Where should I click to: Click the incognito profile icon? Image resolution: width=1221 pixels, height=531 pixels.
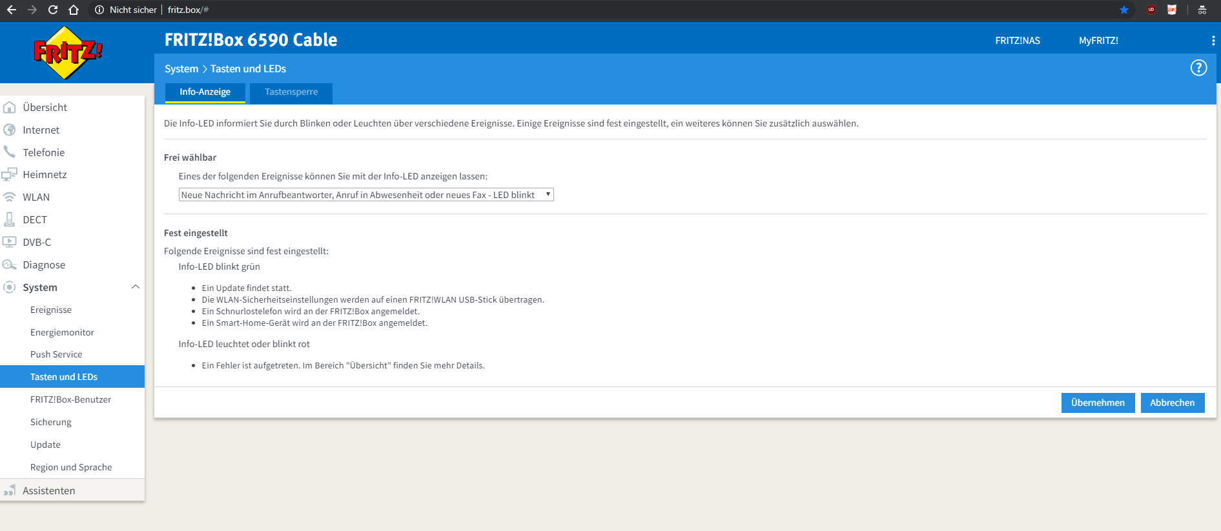click(x=1202, y=10)
